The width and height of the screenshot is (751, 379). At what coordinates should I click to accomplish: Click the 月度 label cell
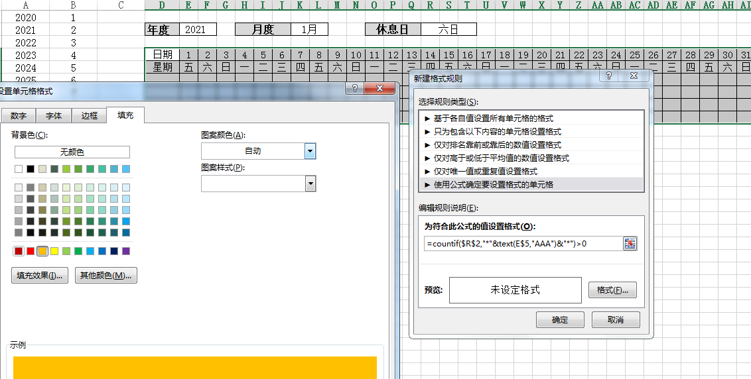tap(263, 30)
